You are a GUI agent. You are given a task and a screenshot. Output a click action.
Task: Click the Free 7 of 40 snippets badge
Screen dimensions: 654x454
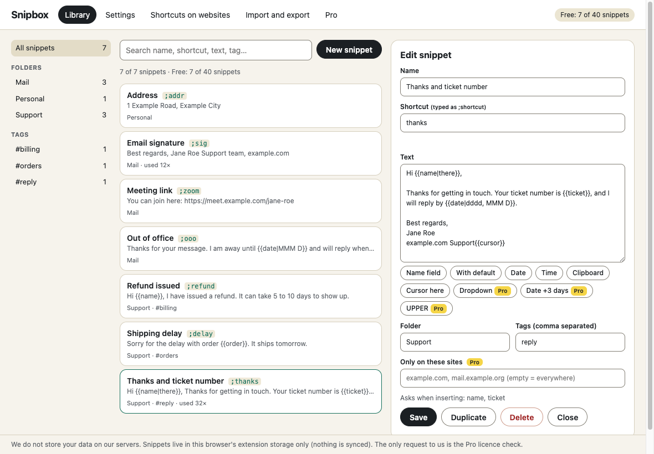point(594,15)
